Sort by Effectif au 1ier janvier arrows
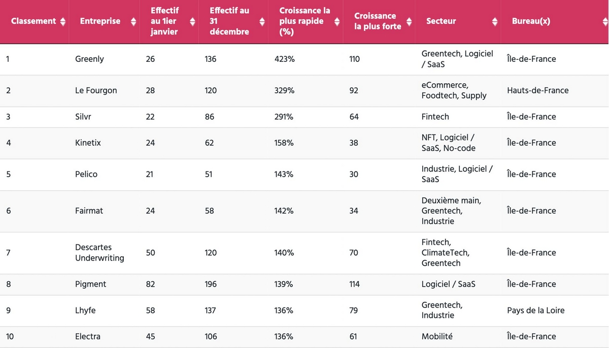609x348 pixels. (192, 21)
